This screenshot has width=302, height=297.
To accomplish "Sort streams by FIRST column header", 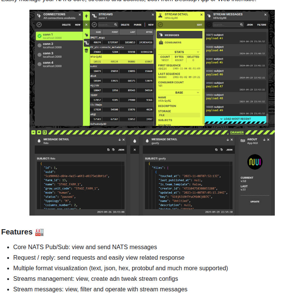I will tap(111, 32).
